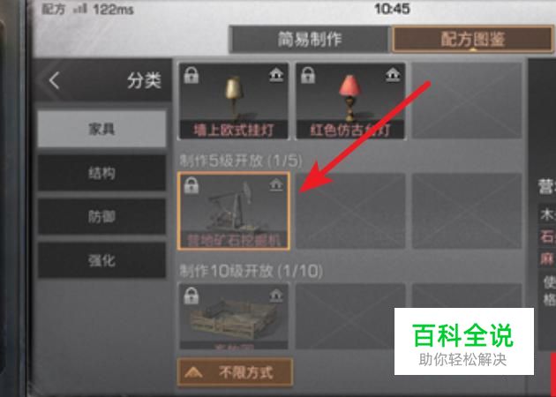The width and height of the screenshot is (556, 397).
Task: Select the 墙上欧式挂灯 recipe thumbnail
Action: [x=234, y=101]
